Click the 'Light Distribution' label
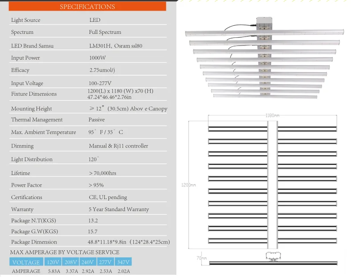351x277 pixels. click(32, 159)
